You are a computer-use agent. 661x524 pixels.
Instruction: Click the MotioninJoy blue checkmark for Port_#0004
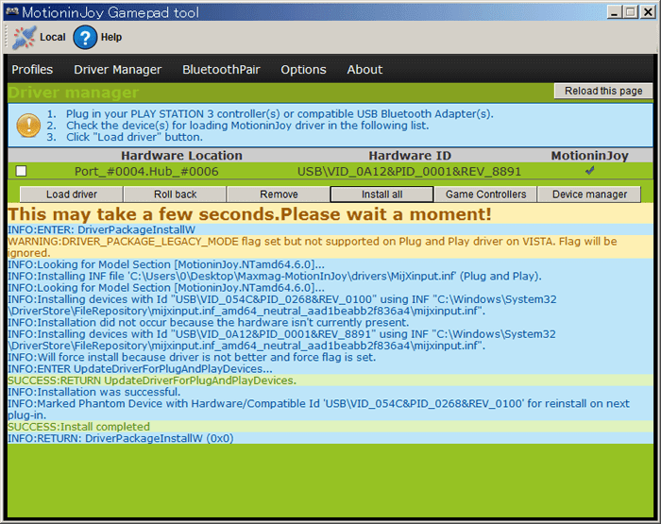tap(590, 170)
